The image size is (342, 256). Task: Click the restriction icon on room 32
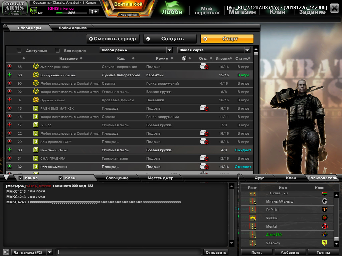[204, 167]
